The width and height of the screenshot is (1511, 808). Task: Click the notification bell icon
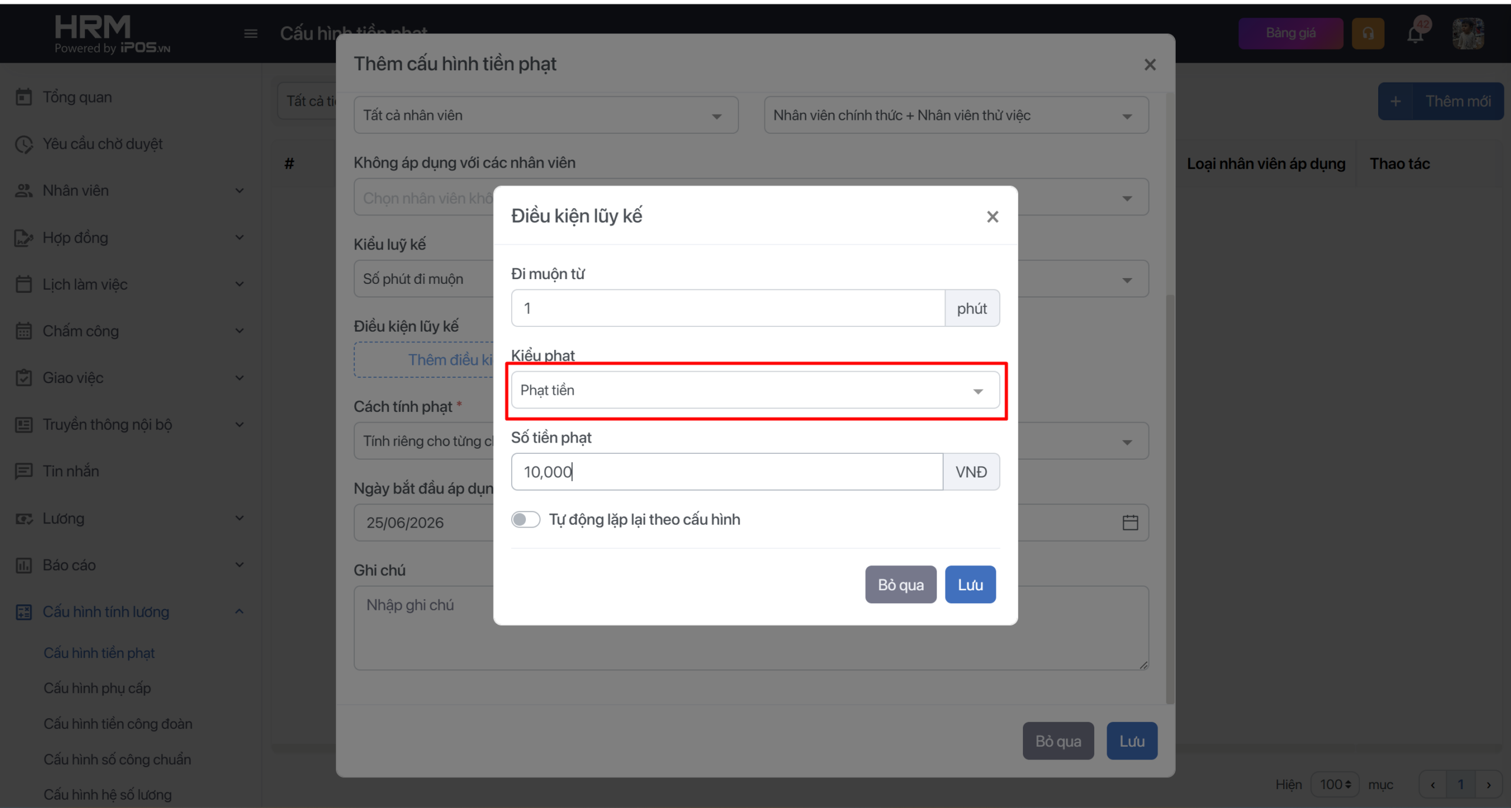click(1415, 34)
